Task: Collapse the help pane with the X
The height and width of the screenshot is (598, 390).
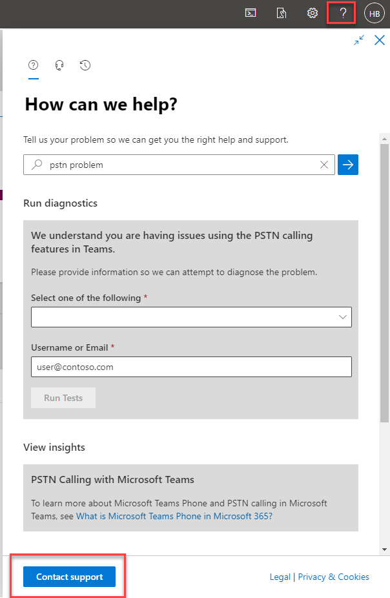Action: tap(379, 40)
